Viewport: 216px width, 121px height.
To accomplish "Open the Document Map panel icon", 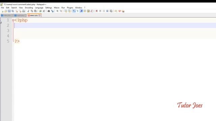I will pyautogui.click(x=88, y=11).
